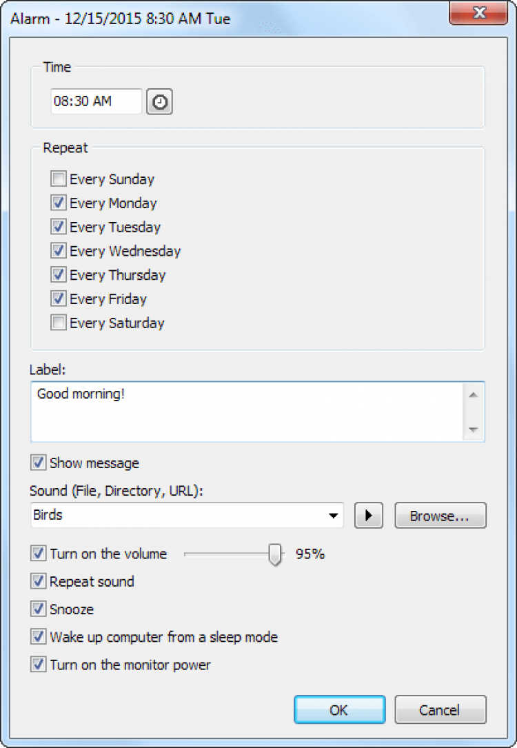This screenshot has height=748, width=517.
Task: Disable the Show message option
Action: 39,463
